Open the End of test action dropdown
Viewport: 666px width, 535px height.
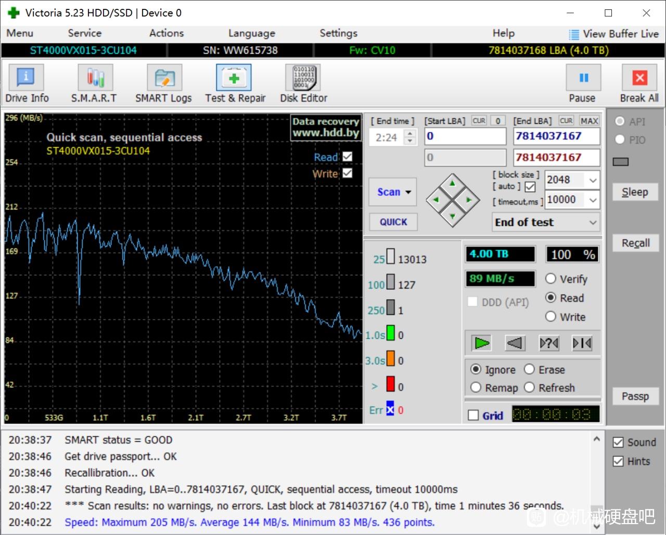545,222
